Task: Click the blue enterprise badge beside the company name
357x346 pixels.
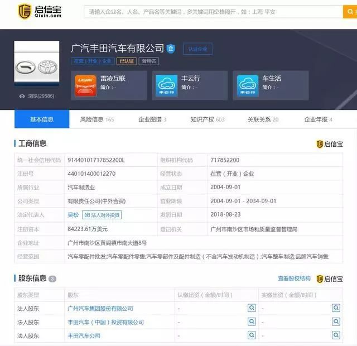Action: pyautogui.click(x=171, y=49)
